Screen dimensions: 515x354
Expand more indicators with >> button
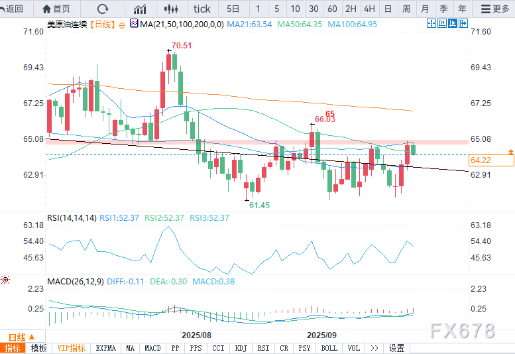pyautogui.click(x=374, y=348)
